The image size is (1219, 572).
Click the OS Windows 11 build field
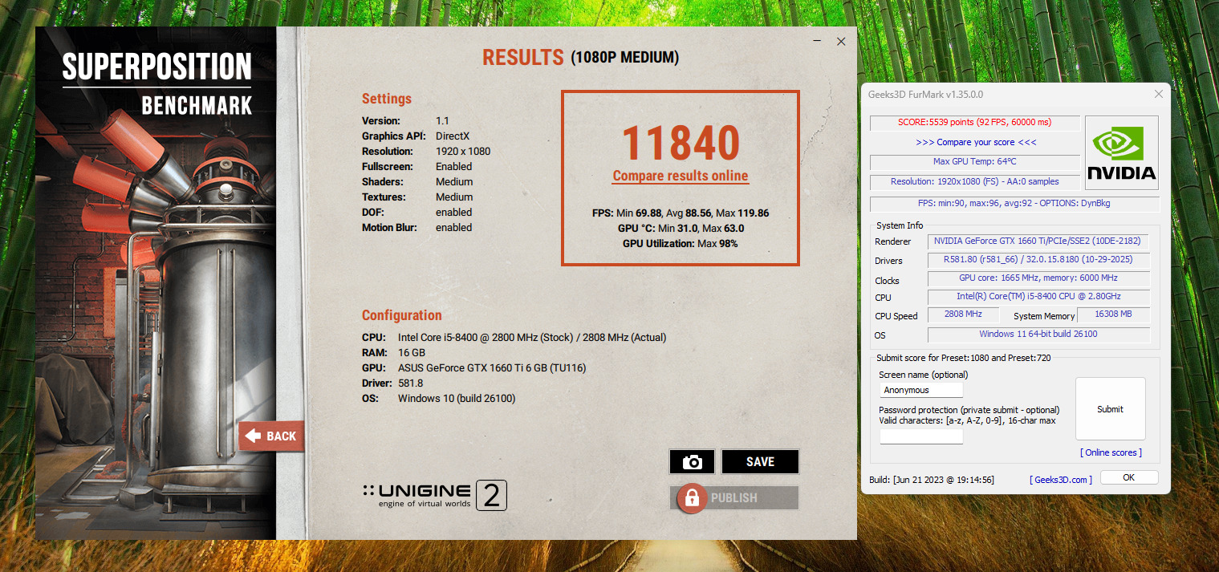pyautogui.click(x=1038, y=335)
